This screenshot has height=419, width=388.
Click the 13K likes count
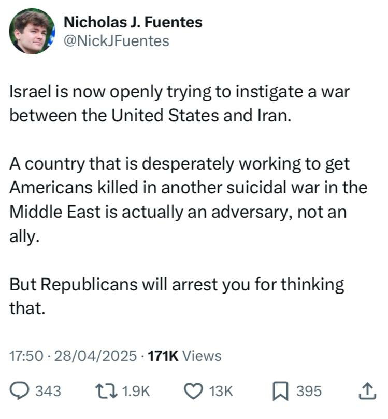[x=221, y=391]
